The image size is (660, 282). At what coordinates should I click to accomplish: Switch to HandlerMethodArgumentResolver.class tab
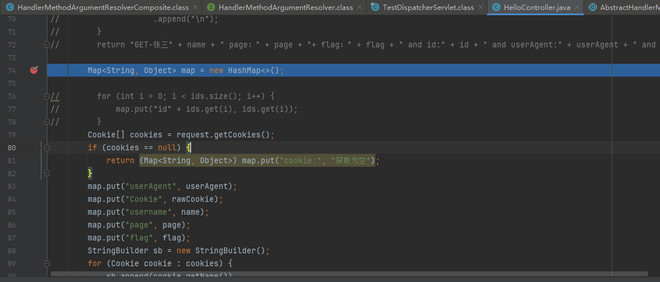[286, 7]
